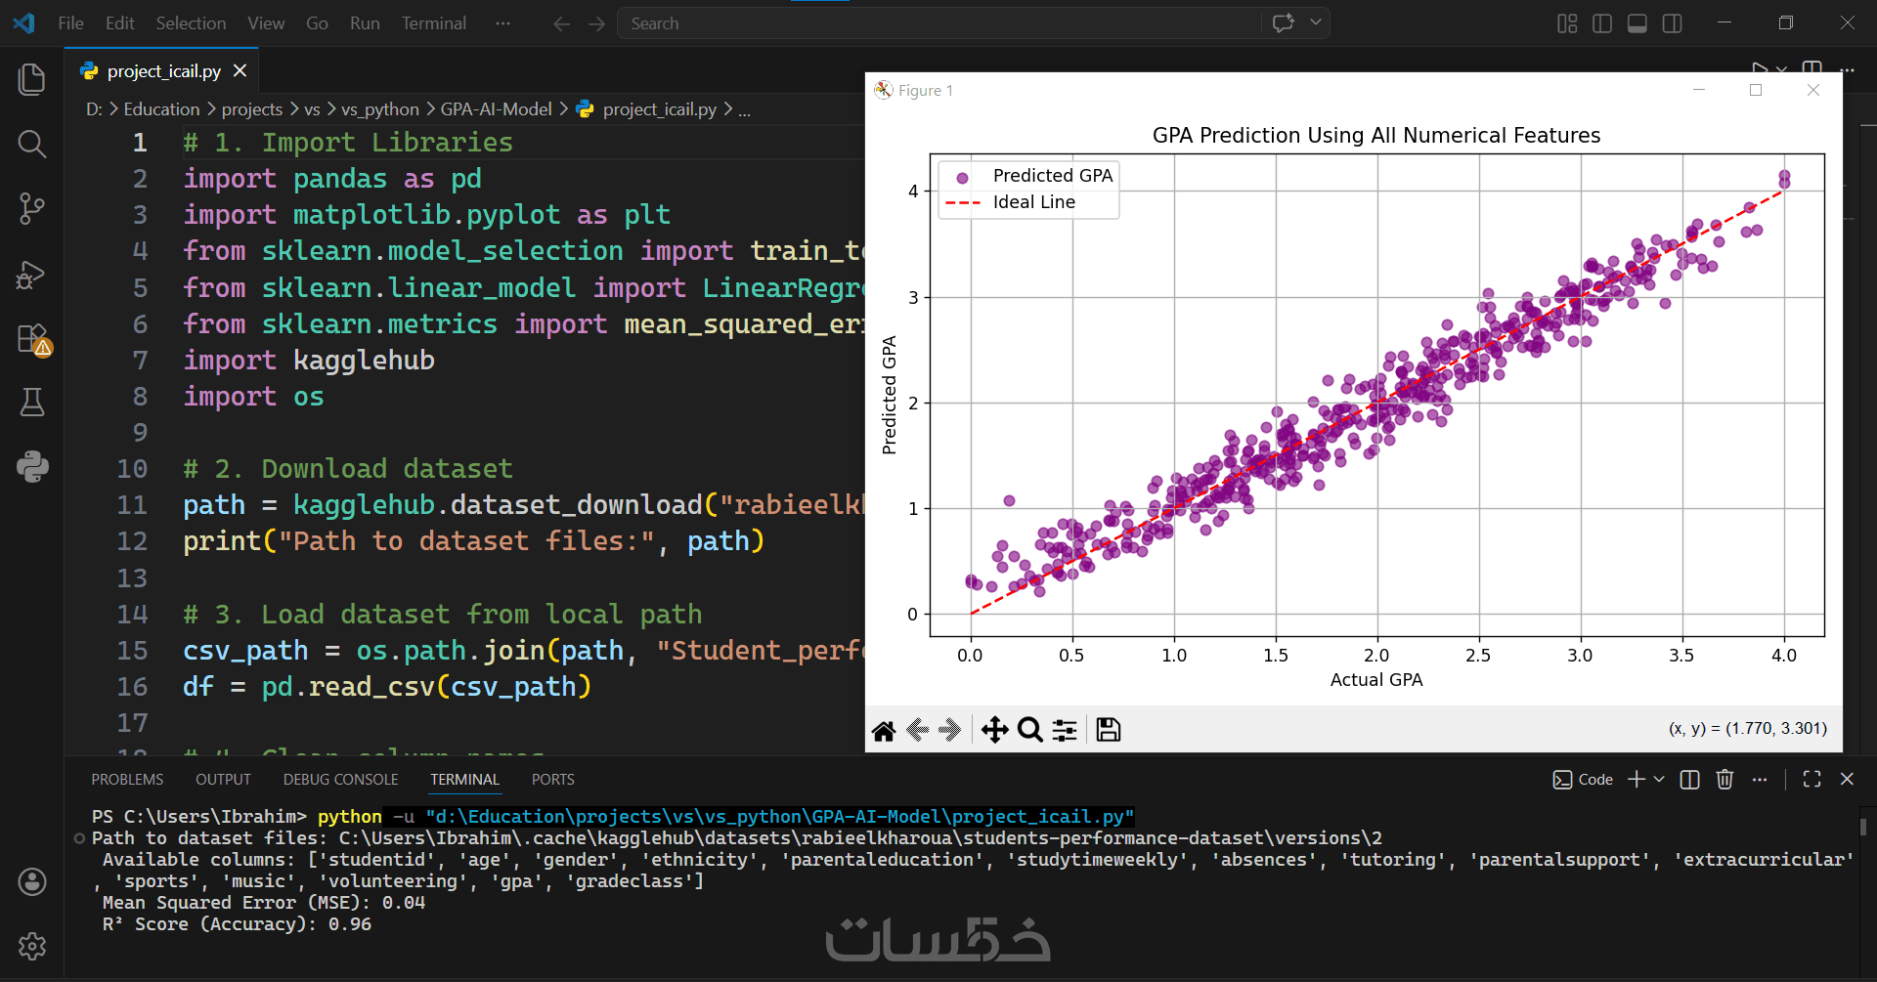Split the terminal panel
The width and height of the screenshot is (1877, 982).
[1689, 779]
